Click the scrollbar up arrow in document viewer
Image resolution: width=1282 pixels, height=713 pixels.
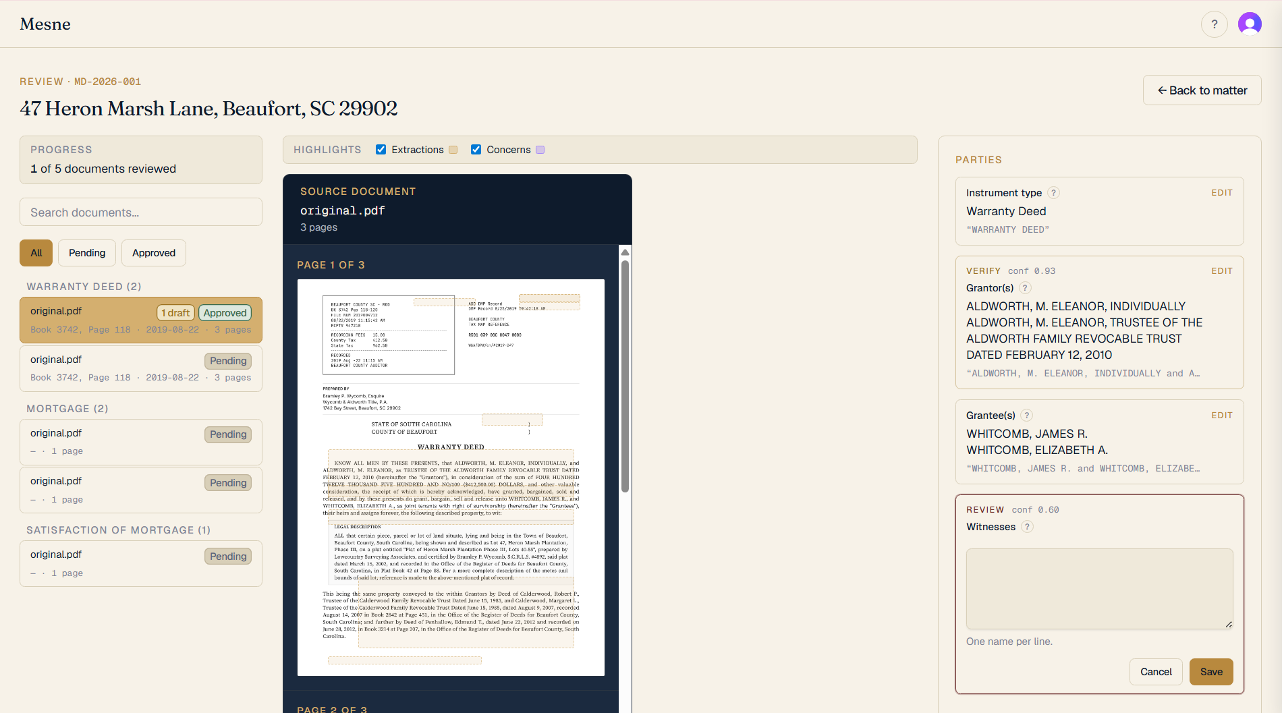625,252
